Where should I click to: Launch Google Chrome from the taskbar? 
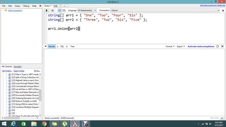coord(44,124)
